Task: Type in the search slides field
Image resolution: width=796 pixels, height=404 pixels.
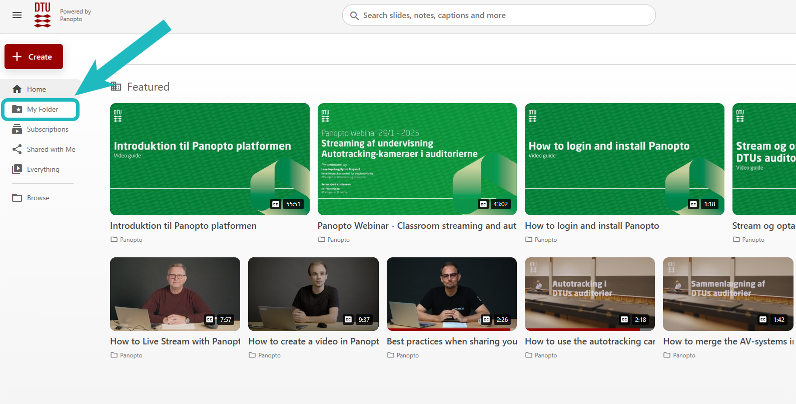Action: coord(500,16)
